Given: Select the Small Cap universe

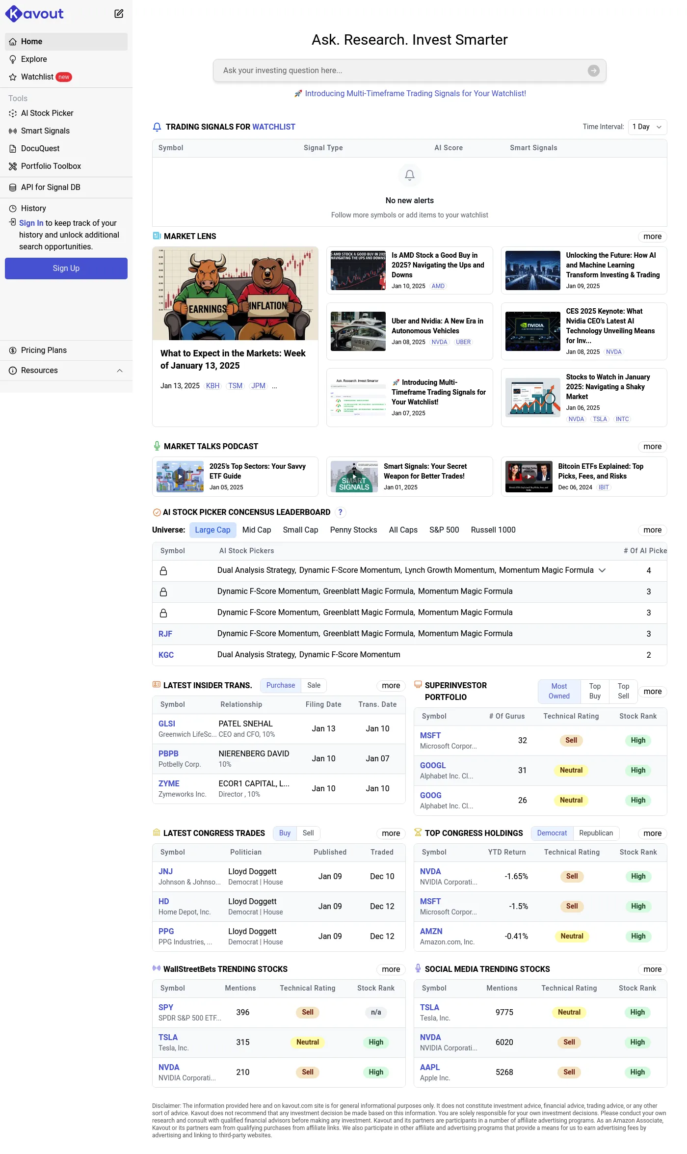Looking at the screenshot, I should [300, 530].
